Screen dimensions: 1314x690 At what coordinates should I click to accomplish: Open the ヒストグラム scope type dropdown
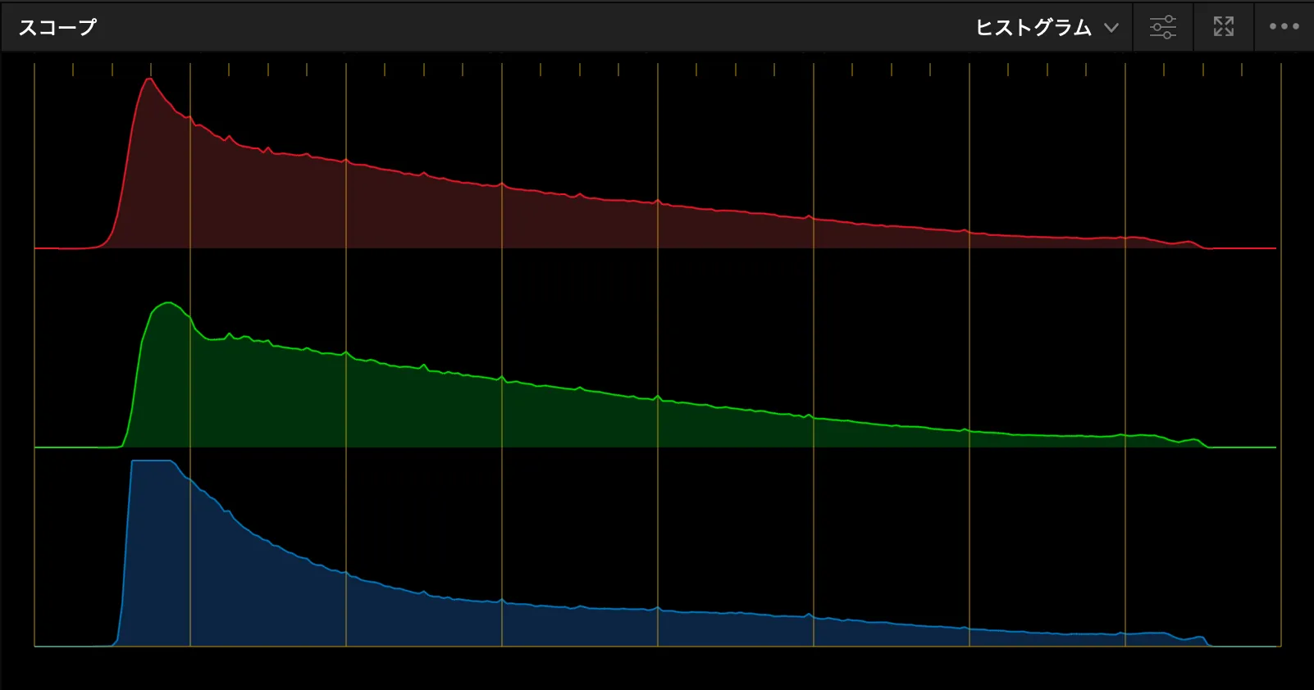1033,28
